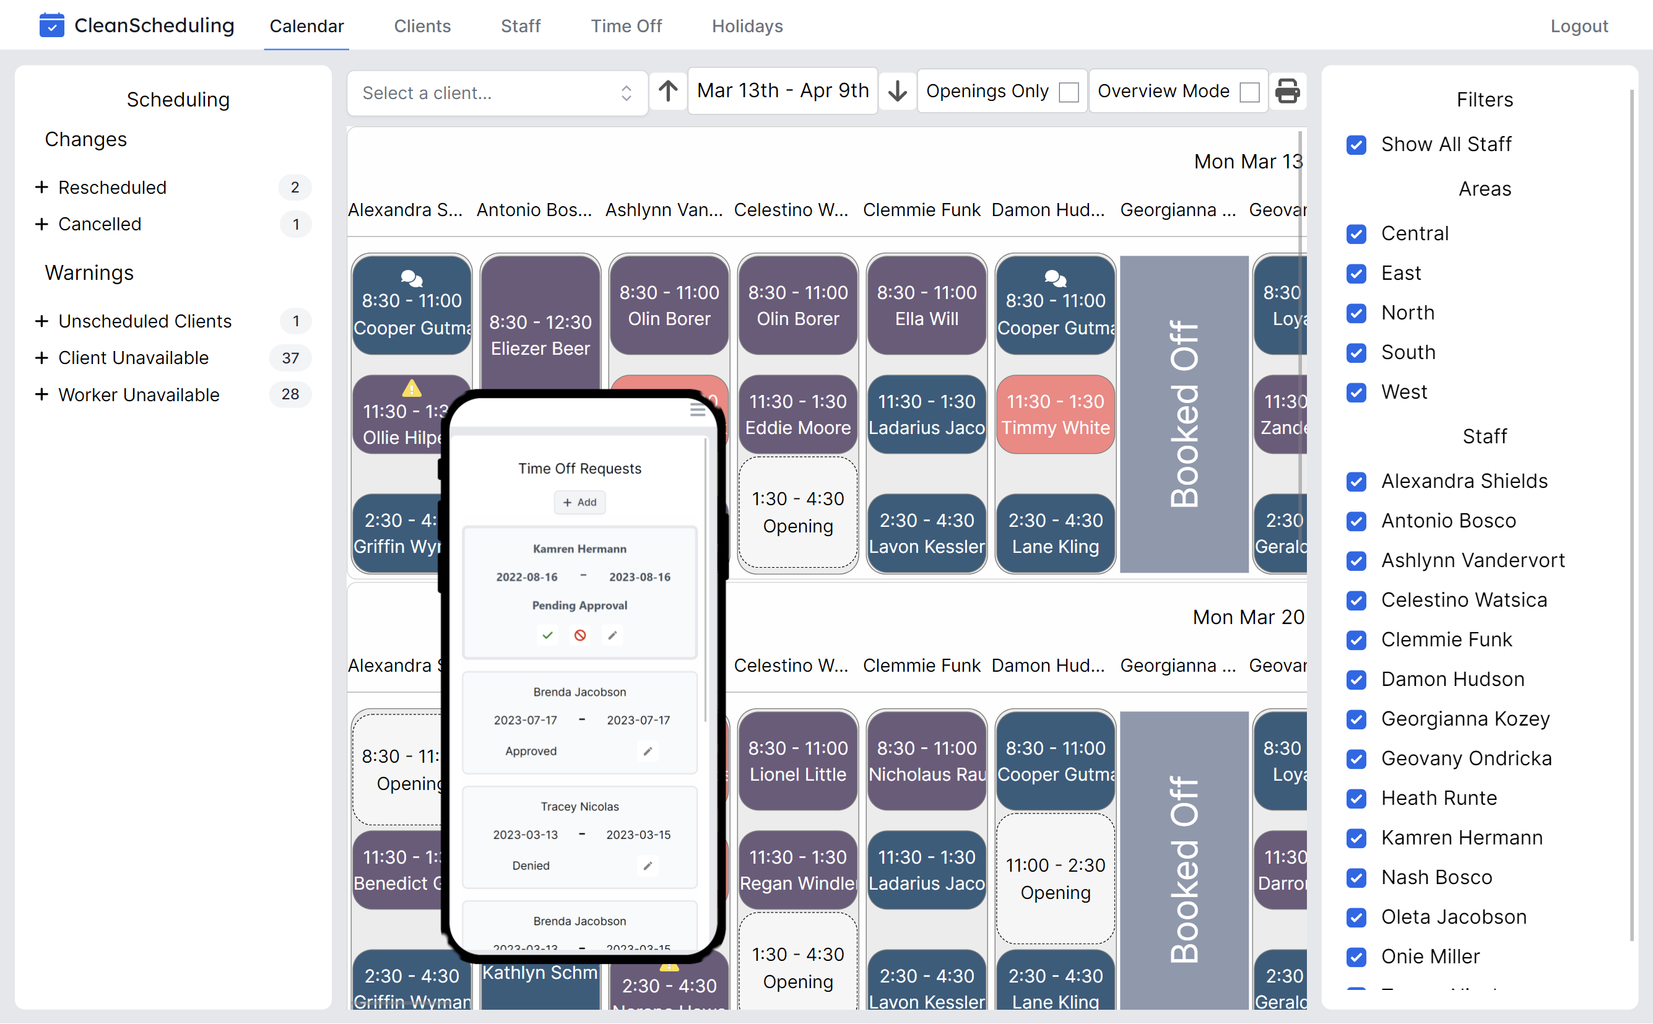Open the Staff tab
This screenshot has width=1653, height=1024.
[520, 26]
